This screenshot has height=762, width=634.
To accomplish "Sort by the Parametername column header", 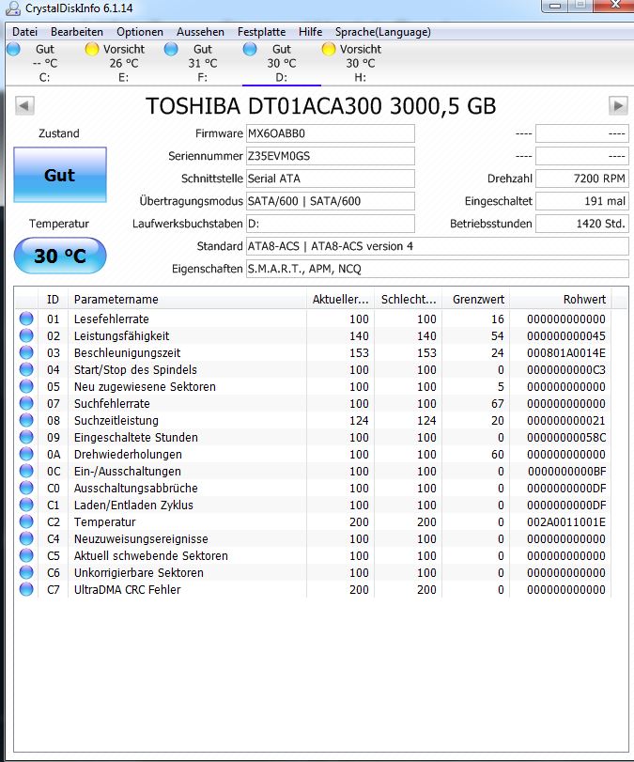I will (x=187, y=300).
